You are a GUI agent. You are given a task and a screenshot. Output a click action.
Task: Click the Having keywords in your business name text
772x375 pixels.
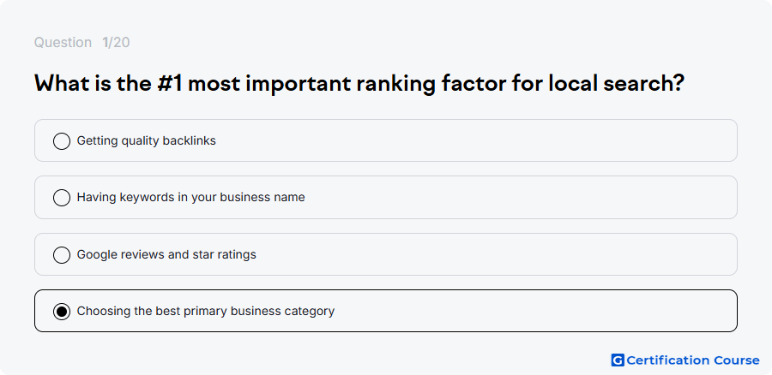click(191, 197)
